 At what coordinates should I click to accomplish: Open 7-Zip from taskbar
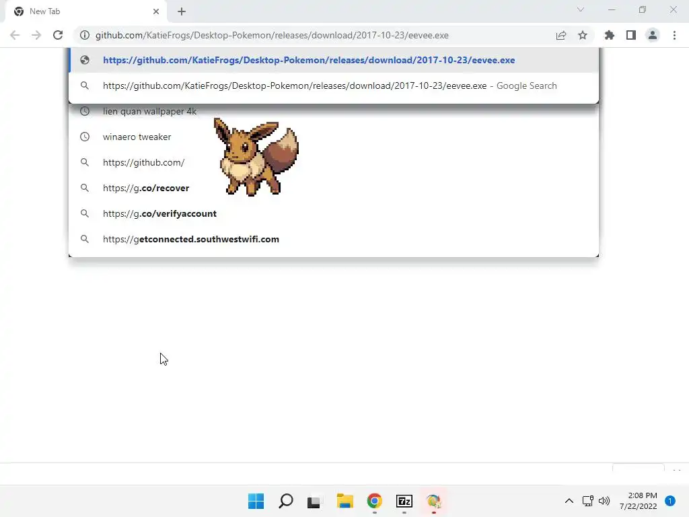(x=404, y=501)
